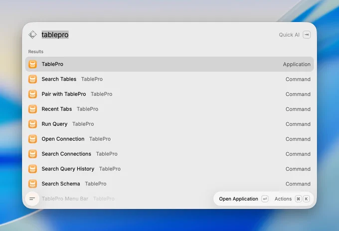Click the Command key icon beside Actions

pyautogui.click(x=298, y=199)
